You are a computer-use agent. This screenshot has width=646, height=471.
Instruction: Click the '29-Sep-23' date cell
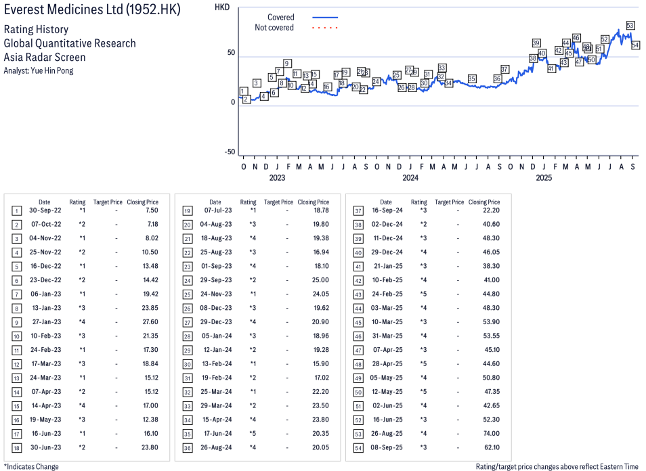[216, 280]
